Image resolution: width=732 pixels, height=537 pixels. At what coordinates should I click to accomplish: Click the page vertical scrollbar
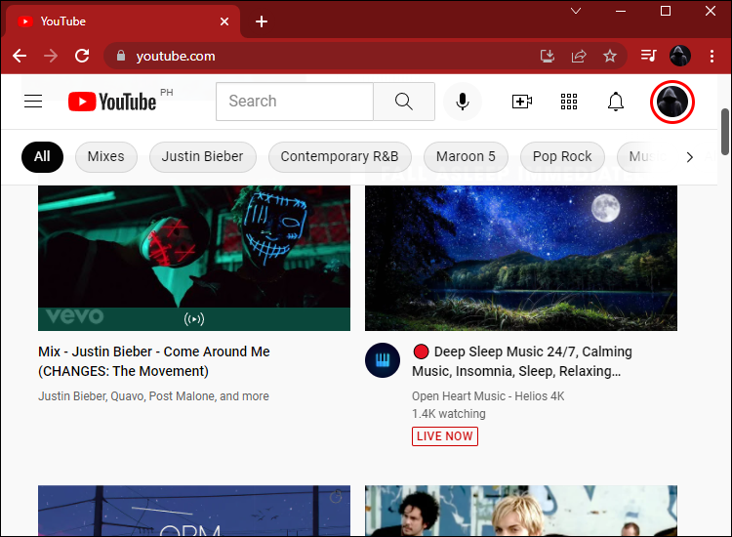pos(724,132)
